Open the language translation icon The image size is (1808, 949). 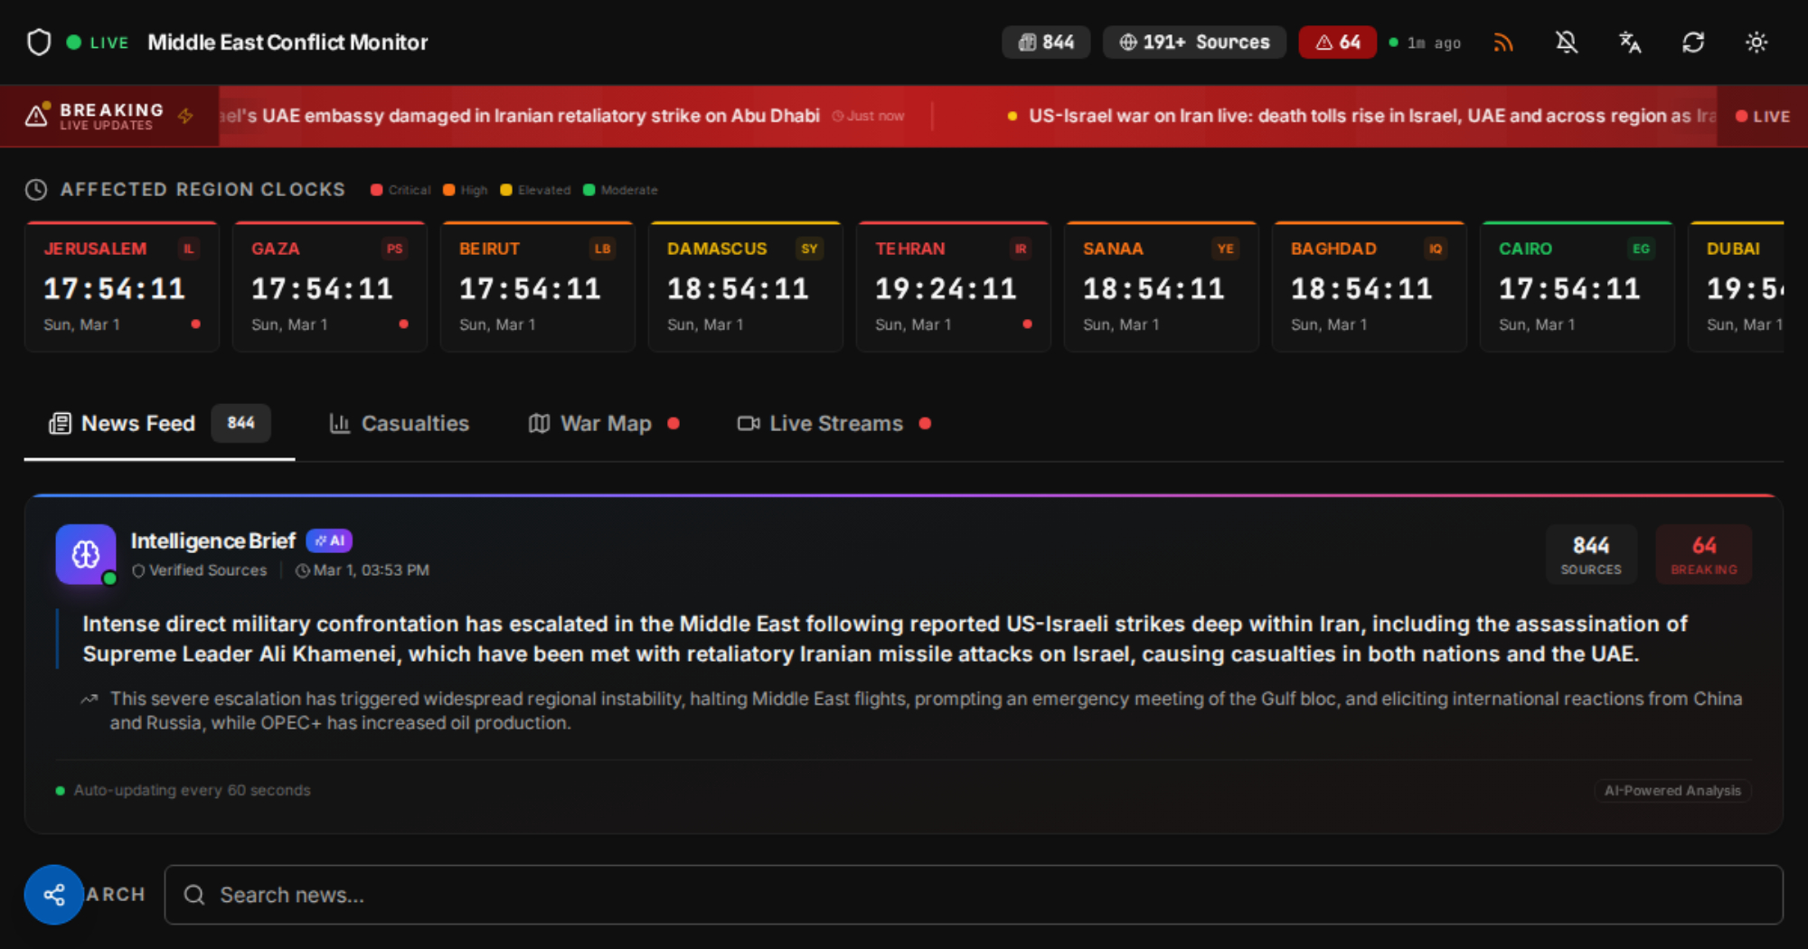coord(1629,42)
